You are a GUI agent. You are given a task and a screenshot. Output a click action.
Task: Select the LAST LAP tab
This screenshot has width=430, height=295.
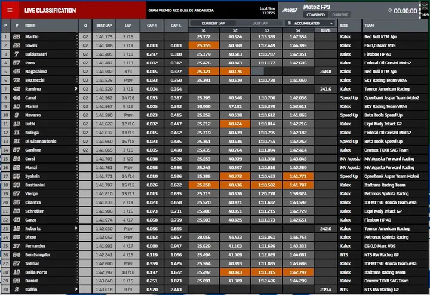(x=260, y=23)
